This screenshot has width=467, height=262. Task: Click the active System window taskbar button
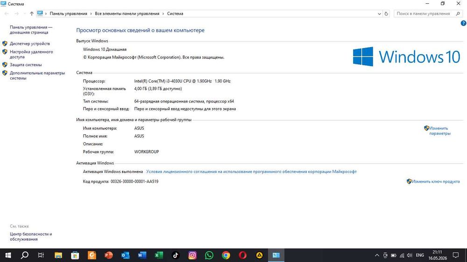pyautogui.click(x=276, y=255)
